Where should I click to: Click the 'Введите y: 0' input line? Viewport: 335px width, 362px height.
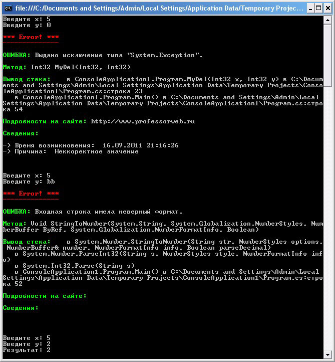(27, 25)
